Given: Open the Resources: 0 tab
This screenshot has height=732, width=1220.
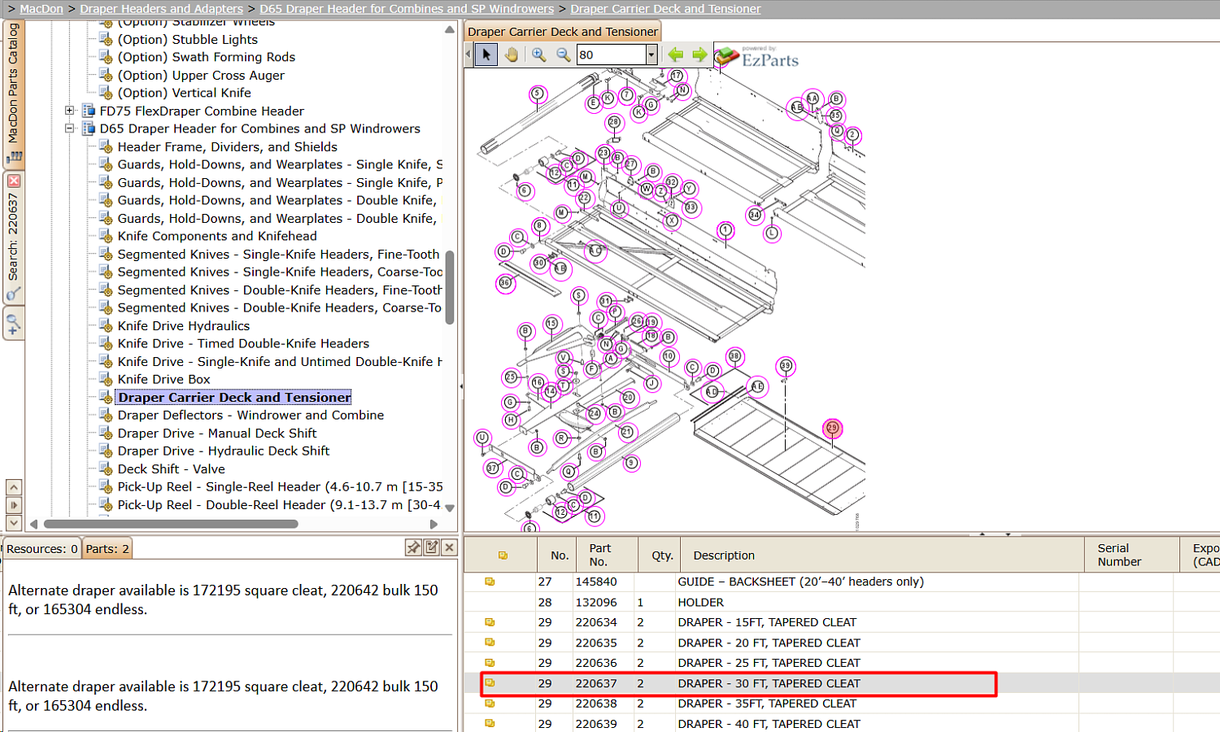Looking at the screenshot, I should tap(42, 549).
